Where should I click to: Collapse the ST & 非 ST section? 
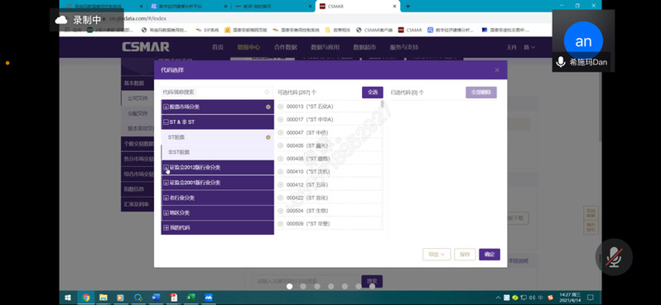click(166, 122)
